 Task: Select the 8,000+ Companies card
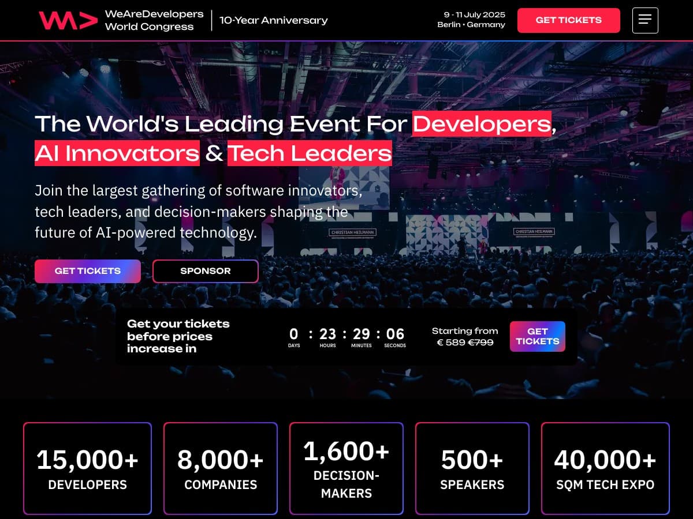(x=221, y=468)
